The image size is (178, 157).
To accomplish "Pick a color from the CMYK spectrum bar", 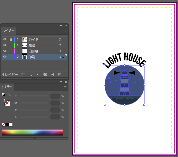I will tap(32, 132).
